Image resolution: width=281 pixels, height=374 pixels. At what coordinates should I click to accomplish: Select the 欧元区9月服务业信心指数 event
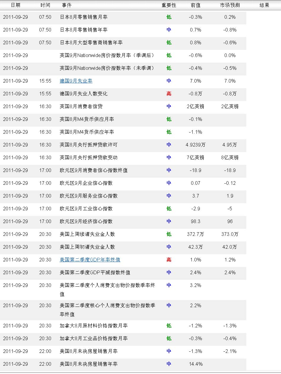click(89, 196)
